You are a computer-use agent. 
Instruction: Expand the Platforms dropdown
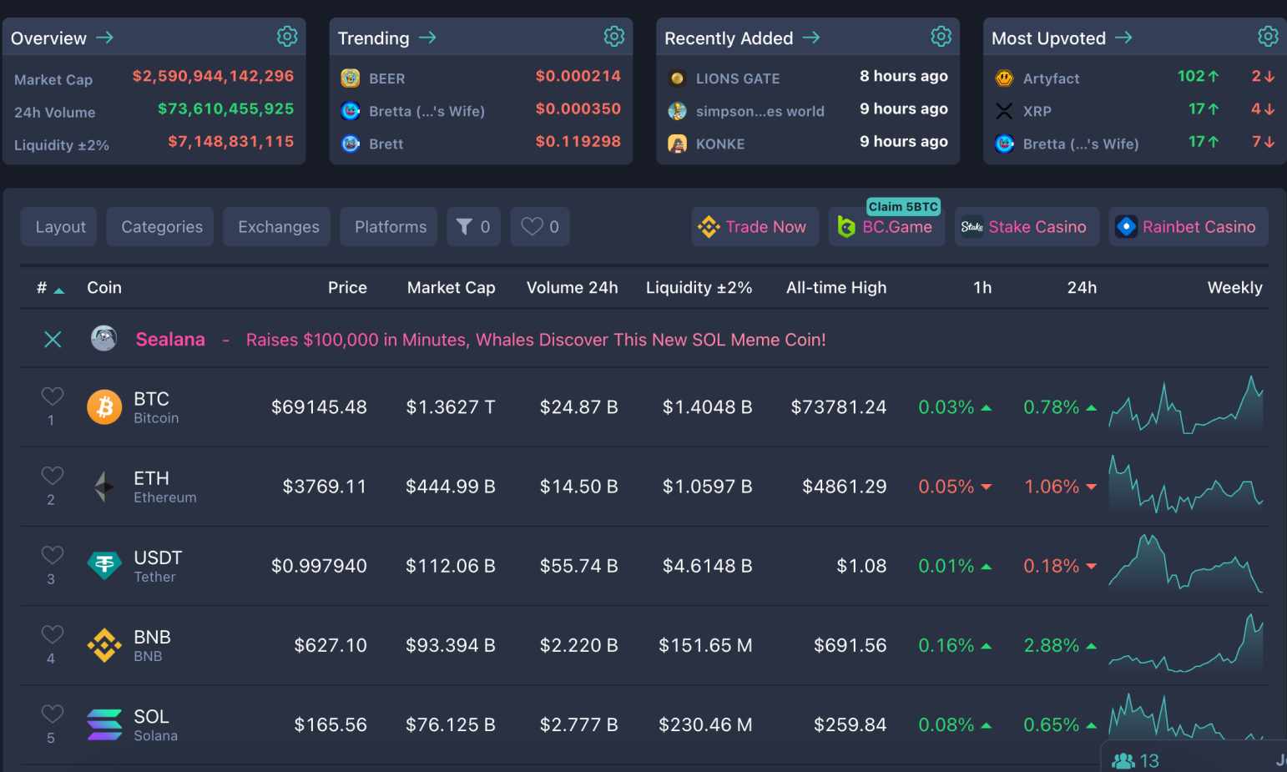point(388,226)
